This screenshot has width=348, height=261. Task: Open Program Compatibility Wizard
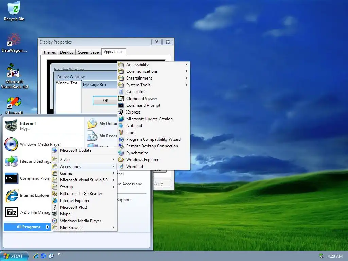154,139
